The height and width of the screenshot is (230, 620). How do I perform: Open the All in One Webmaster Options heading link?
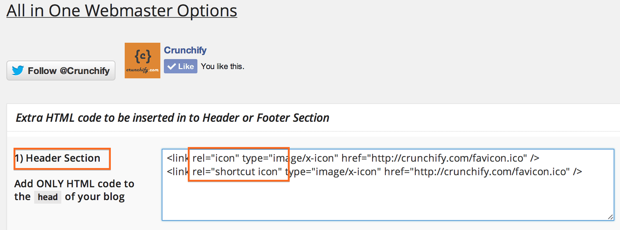[122, 11]
